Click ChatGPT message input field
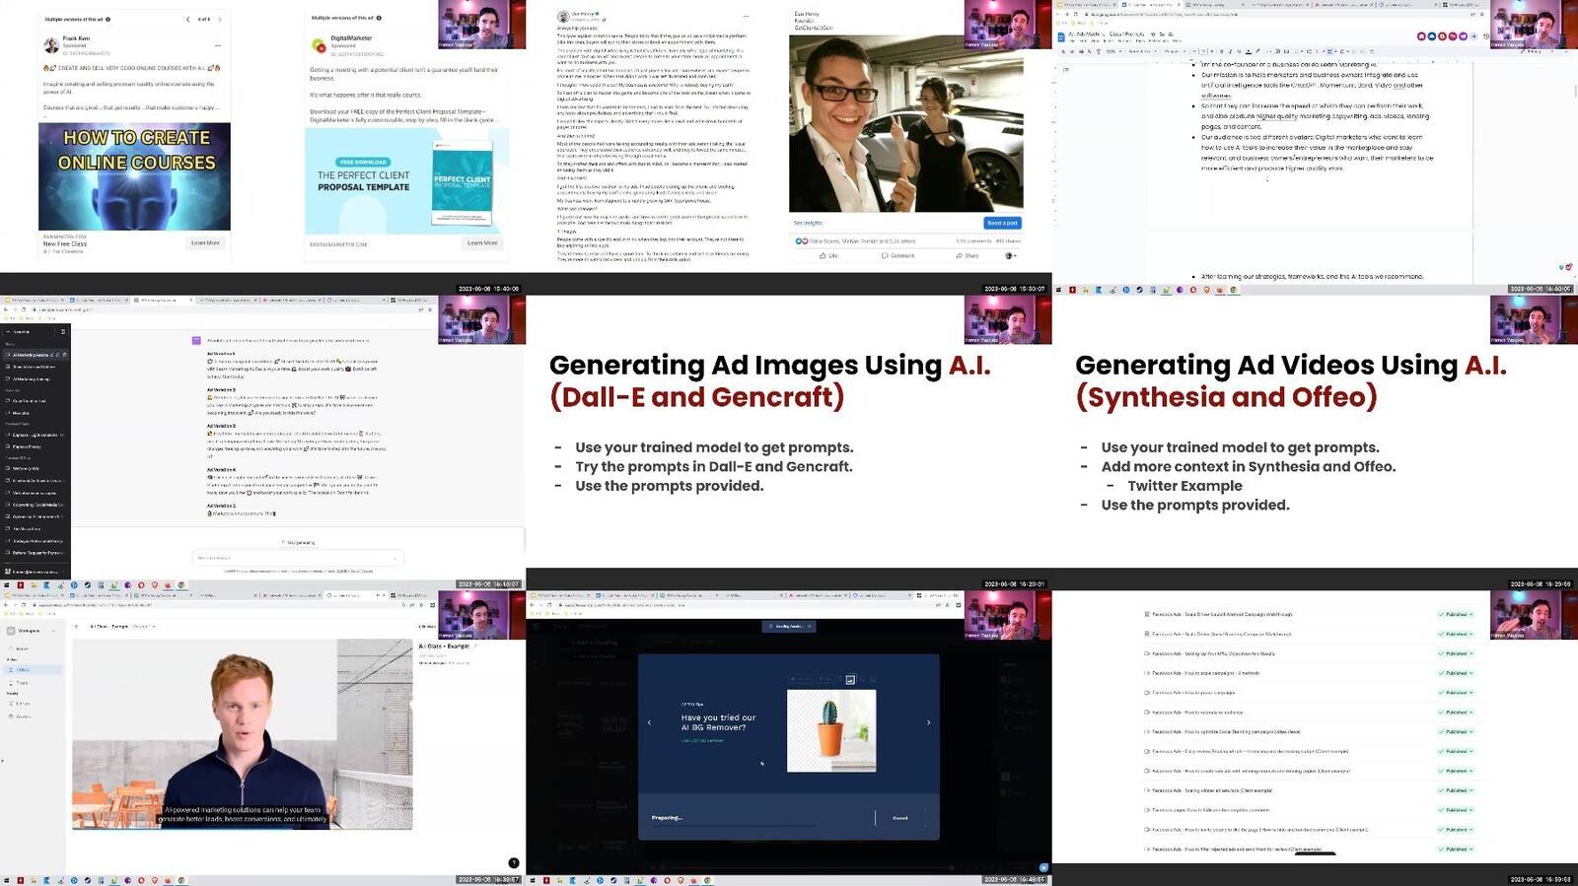 (298, 558)
